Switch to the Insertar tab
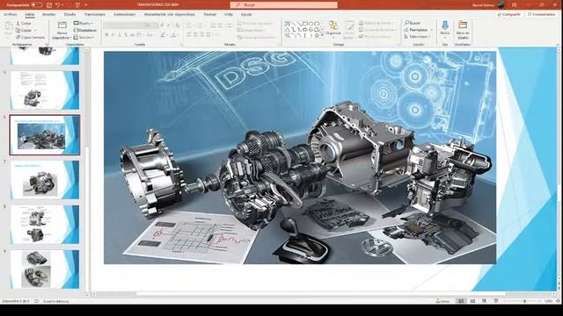 click(x=49, y=15)
